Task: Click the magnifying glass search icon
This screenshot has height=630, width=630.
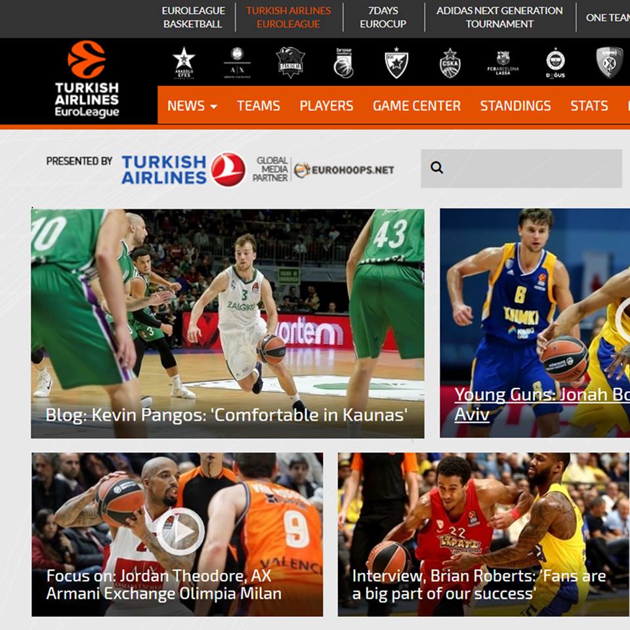Action: pos(437,167)
